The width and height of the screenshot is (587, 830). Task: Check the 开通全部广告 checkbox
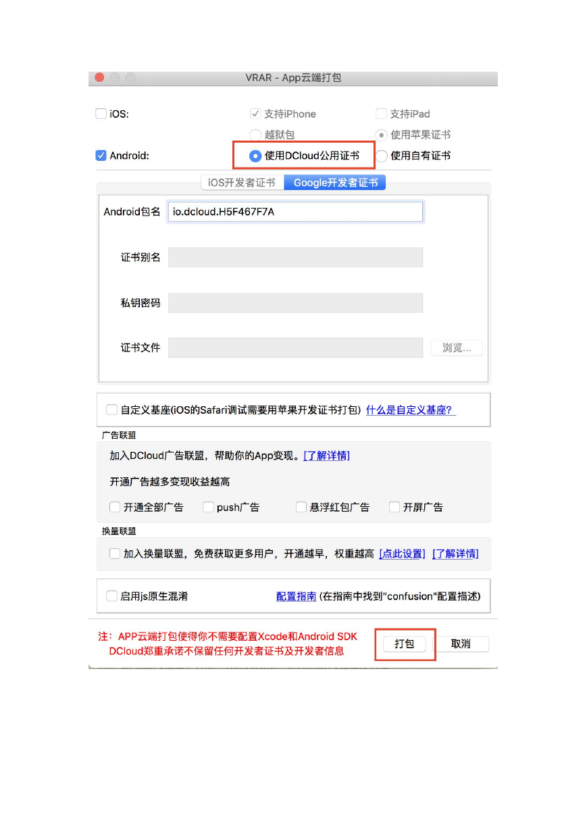click(115, 507)
